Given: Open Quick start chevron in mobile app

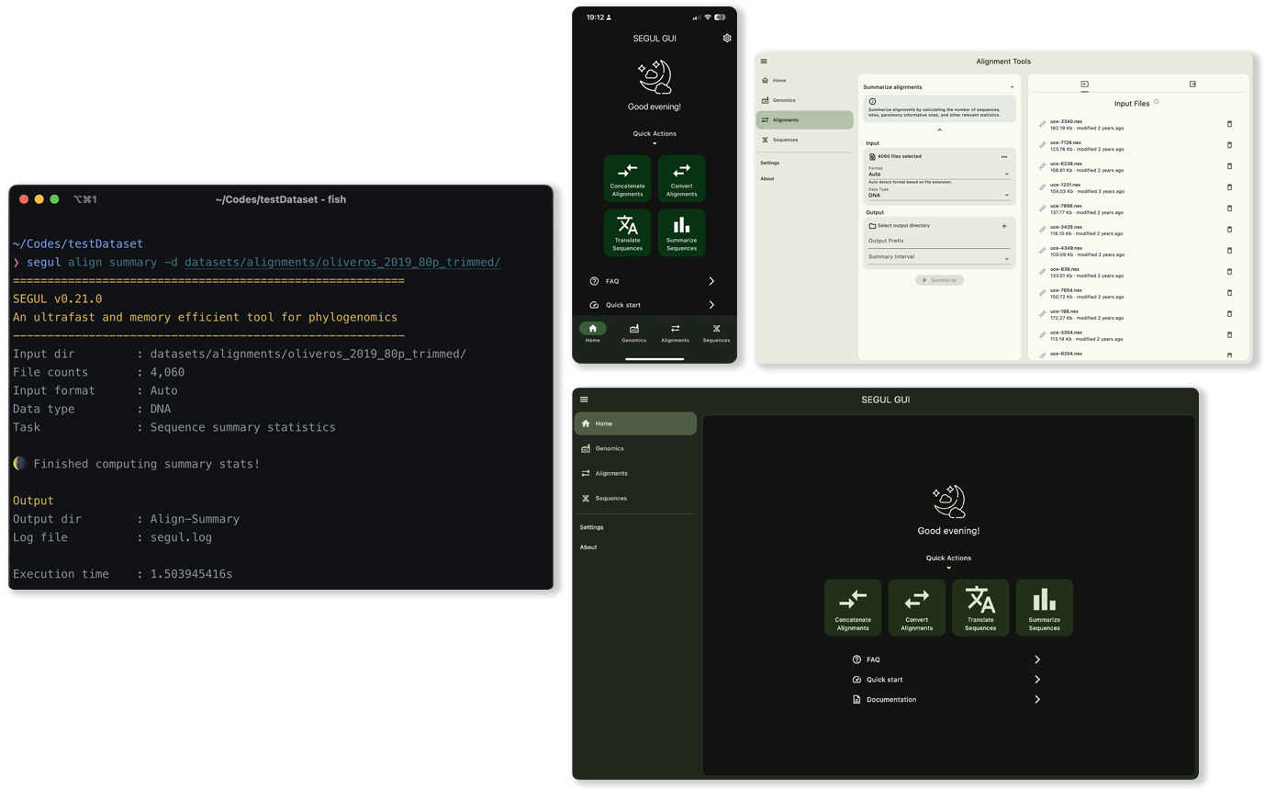Looking at the screenshot, I should pos(711,305).
